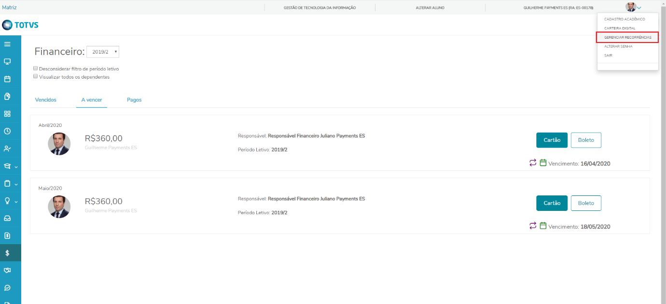Screen dimensions: 666x304
Task: Open the person with checkmark sidebar icon
Action: 7,149
